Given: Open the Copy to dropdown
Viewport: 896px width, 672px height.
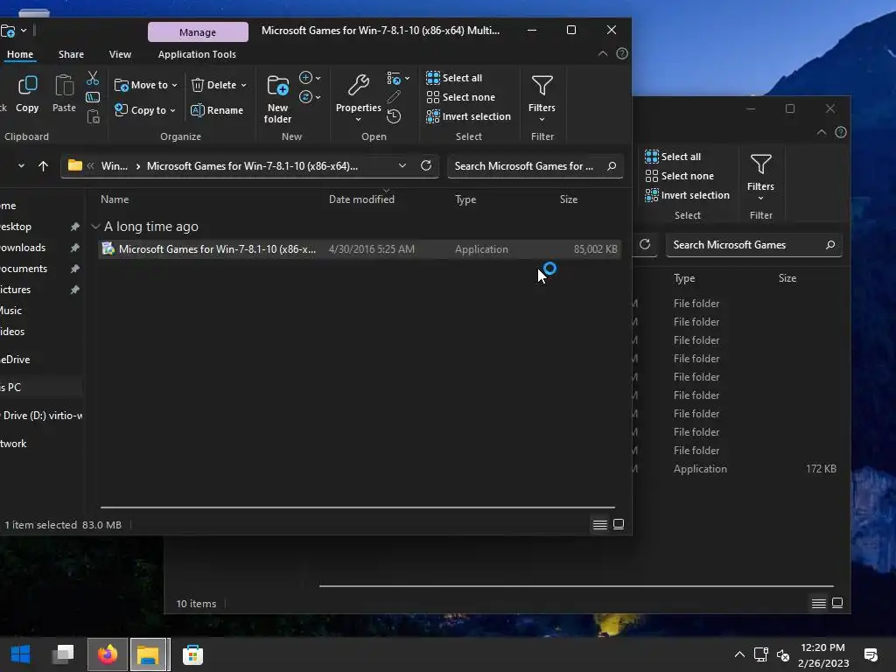Looking at the screenshot, I should 145,110.
